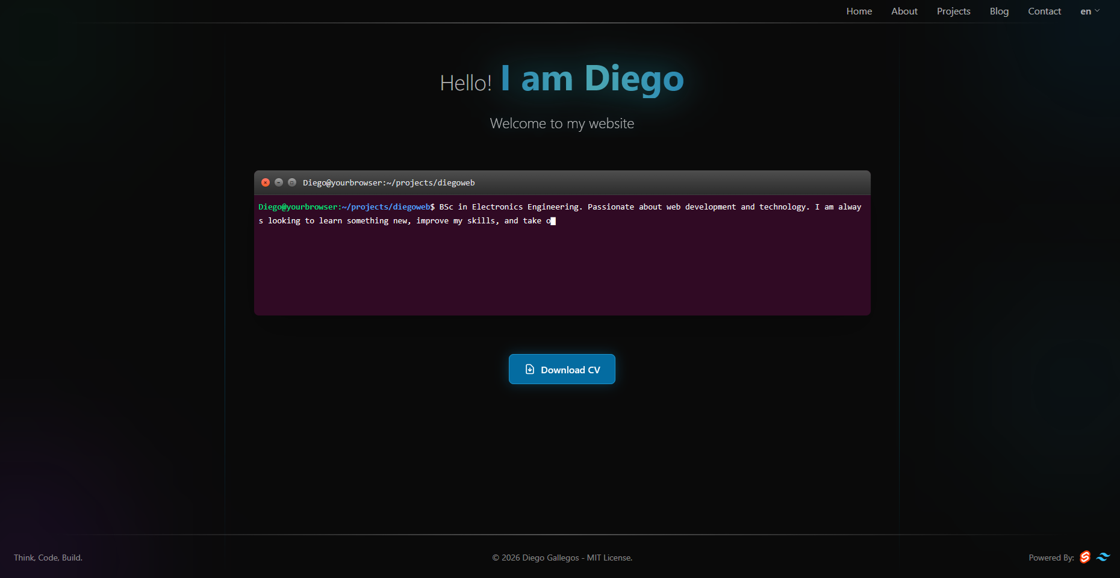Click the red close circle on the terminal titlebar
This screenshot has width=1120, height=578.
pos(266,182)
